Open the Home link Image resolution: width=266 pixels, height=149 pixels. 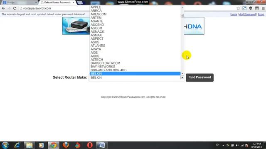(234, 14)
